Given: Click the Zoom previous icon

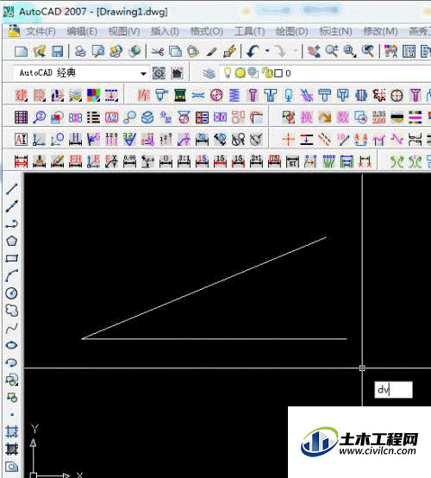Looking at the screenshot, I should click(x=368, y=51).
